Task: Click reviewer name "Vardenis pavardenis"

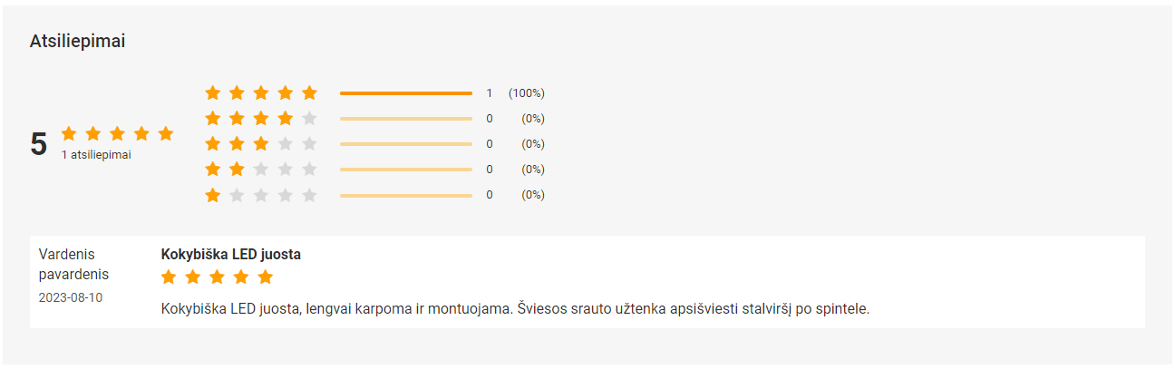Action: 73,264
